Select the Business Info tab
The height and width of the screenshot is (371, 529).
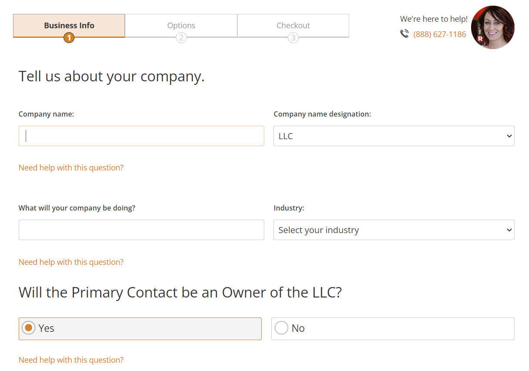[69, 25]
